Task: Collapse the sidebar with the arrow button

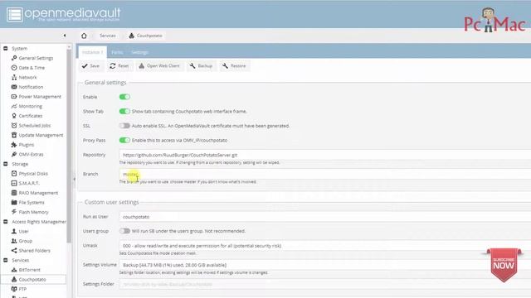Action: pos(65,36)
